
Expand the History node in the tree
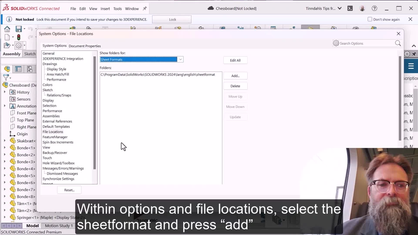click(x=4, y=92)
